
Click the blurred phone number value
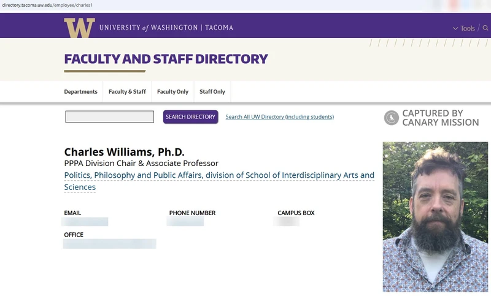pyautogui.click(x=185, y=221)
